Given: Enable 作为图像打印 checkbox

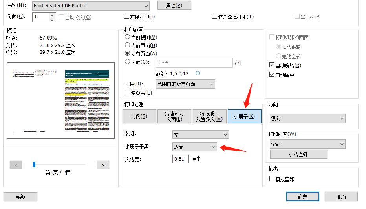Looking at the screenshot, I should click(x=214, y=17).
